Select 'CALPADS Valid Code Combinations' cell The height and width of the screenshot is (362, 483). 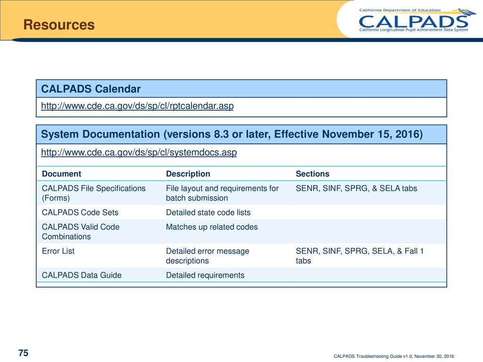pyautogui.click(x=81, y=232)
